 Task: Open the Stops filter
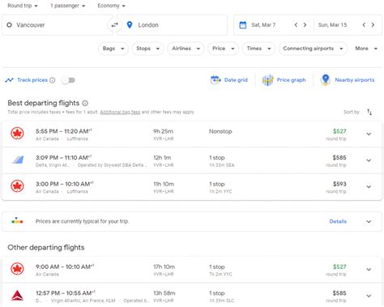click(x=147, y=49)
